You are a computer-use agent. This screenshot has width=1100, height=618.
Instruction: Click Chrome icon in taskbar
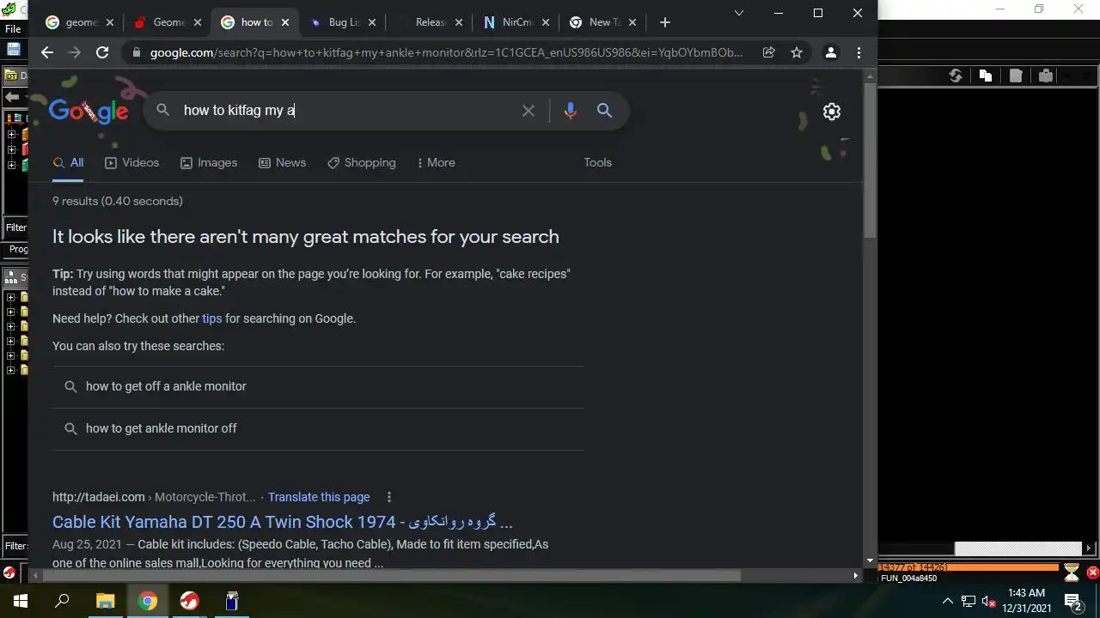click(148, 601)
